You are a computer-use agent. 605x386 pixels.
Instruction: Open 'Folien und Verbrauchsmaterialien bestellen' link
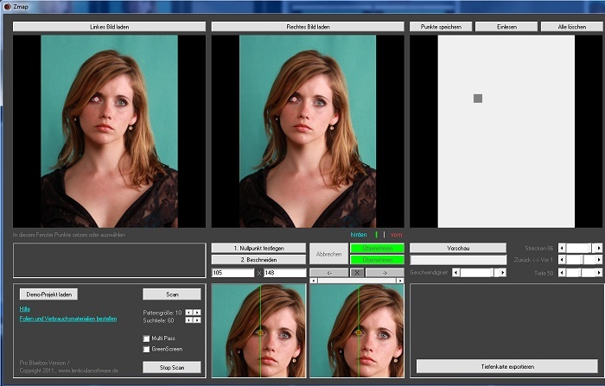(67, 318)
